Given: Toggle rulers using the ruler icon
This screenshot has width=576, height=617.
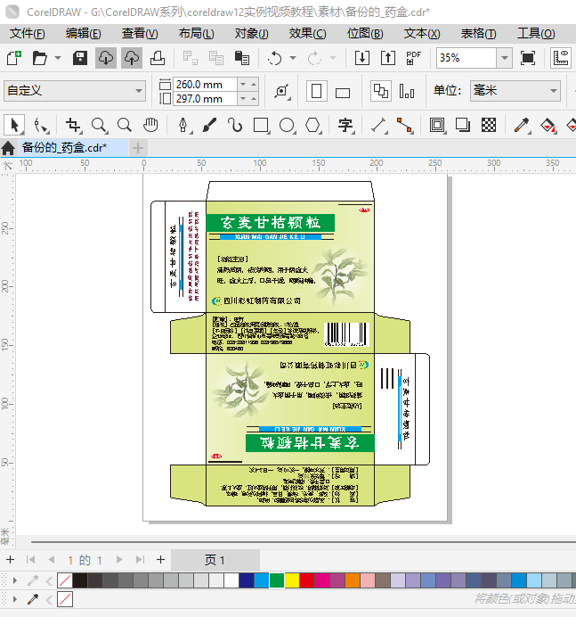Looking at the screenshot, I should (561, 58).
